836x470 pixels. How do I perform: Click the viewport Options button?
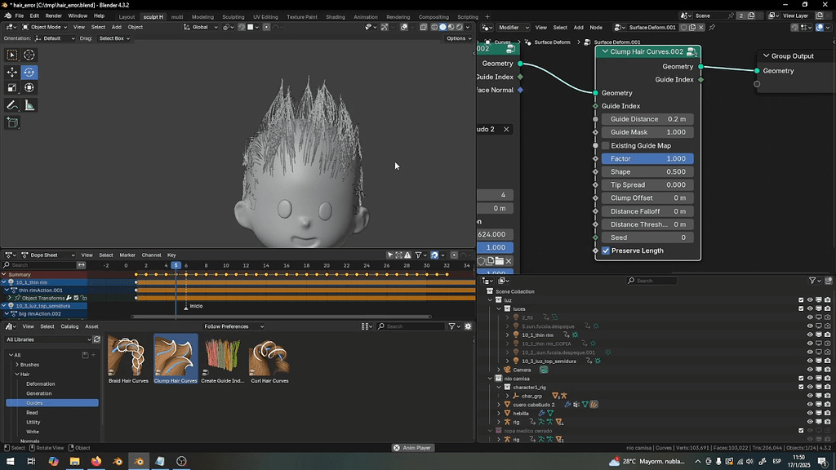tap(459, 38)
